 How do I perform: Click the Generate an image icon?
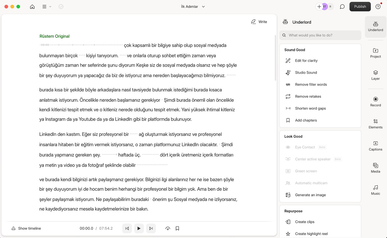[288, 195]
